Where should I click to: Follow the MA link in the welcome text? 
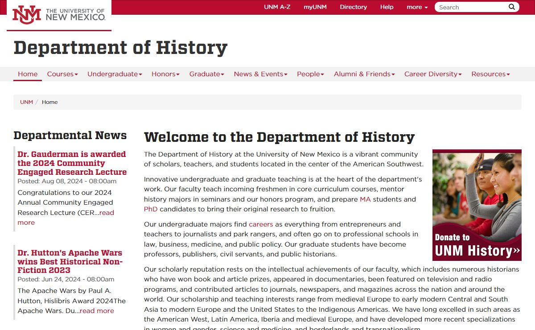coord(365,199)
